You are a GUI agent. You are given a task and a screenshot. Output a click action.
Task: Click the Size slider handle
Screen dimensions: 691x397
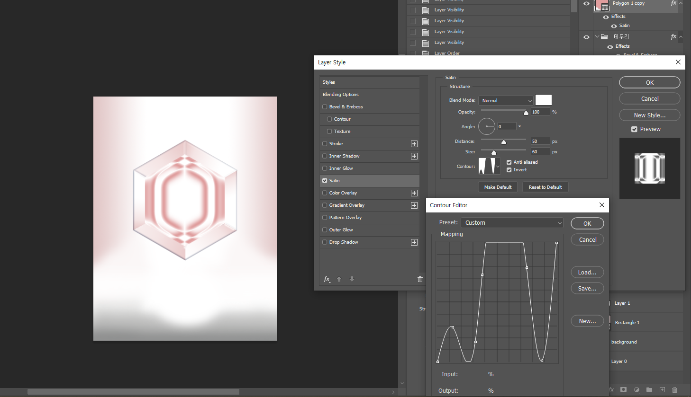click(x=493, y=152)
